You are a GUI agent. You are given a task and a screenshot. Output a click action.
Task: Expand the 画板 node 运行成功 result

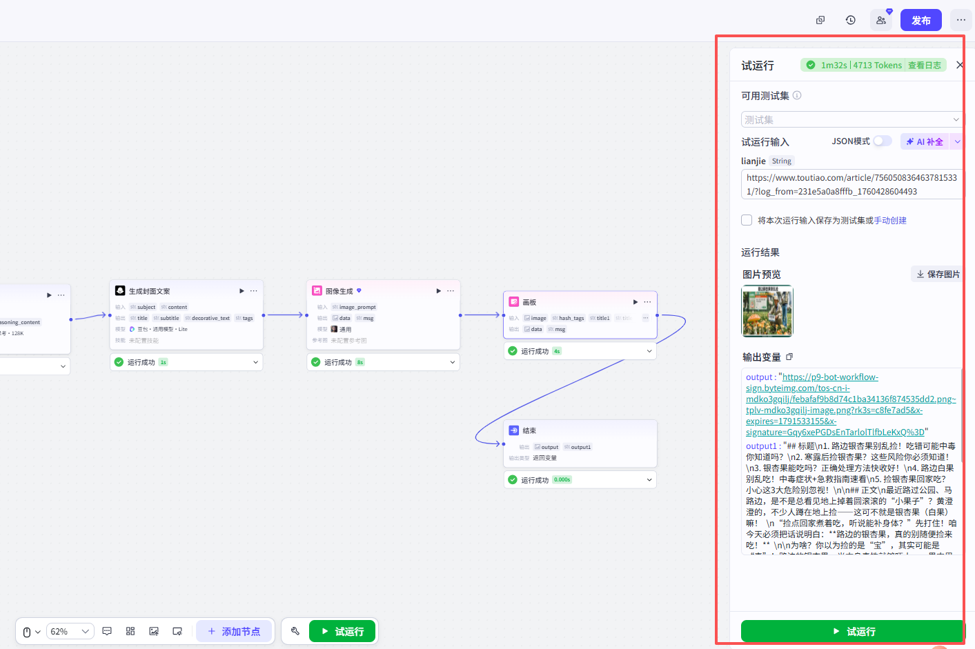coord(580,351)
